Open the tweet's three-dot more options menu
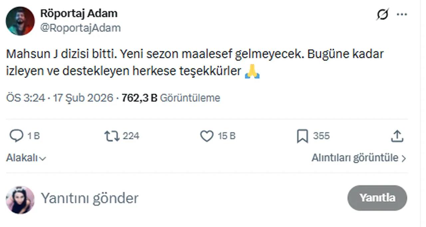 402,14
